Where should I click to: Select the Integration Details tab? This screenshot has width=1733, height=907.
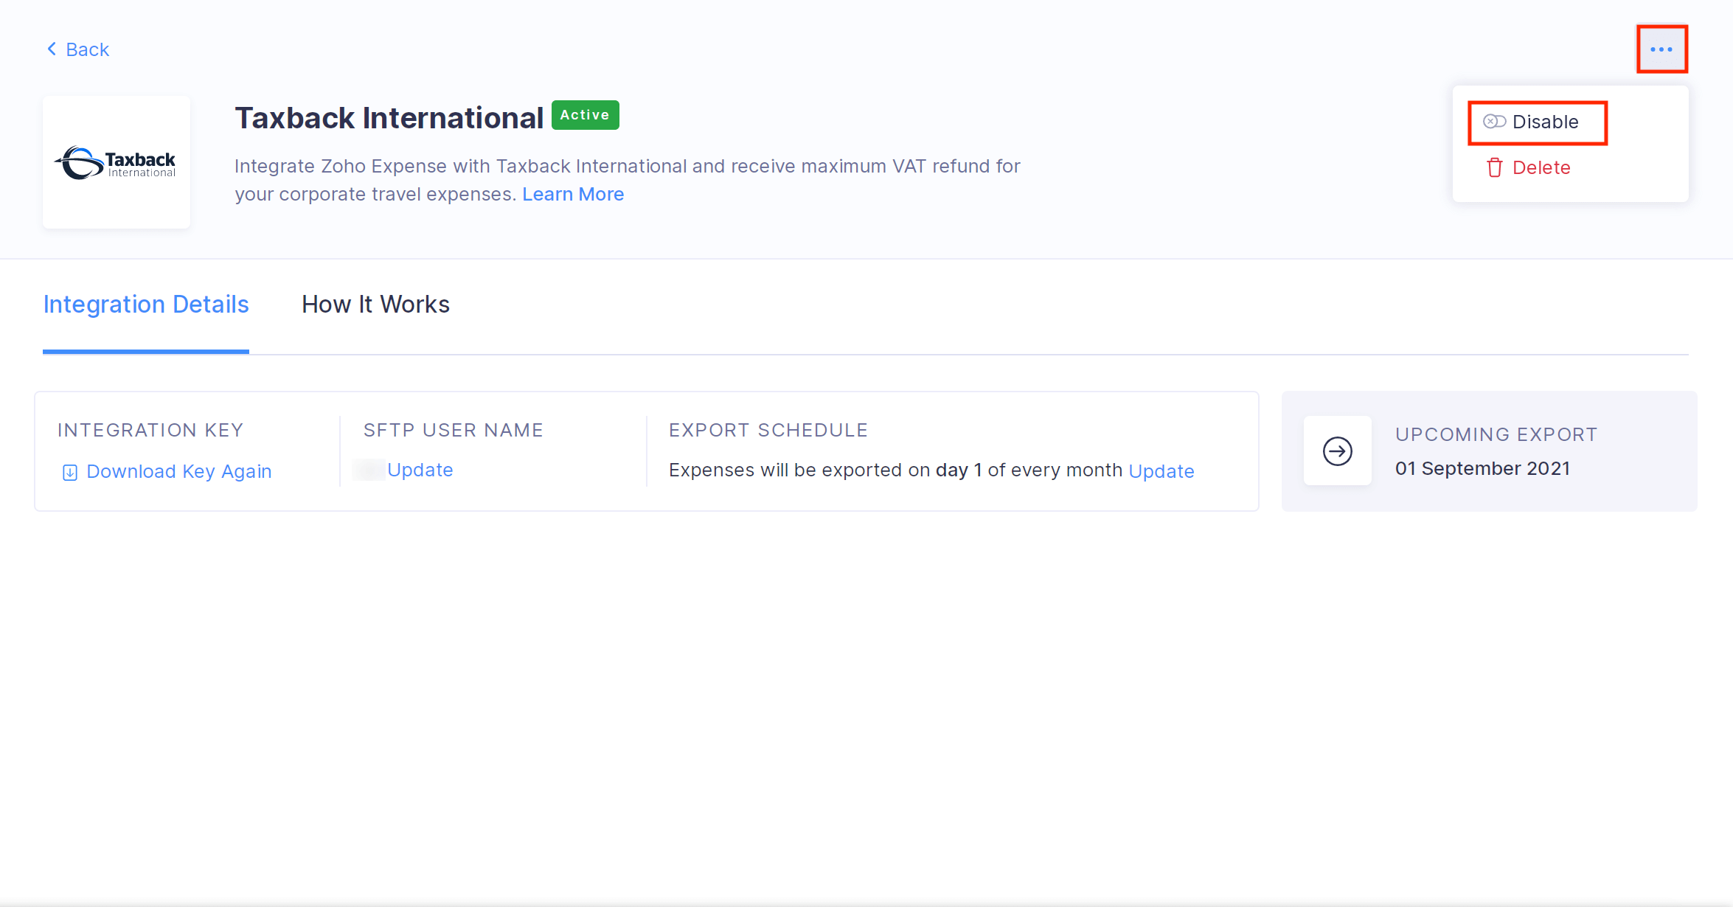(x=145, y=304)
